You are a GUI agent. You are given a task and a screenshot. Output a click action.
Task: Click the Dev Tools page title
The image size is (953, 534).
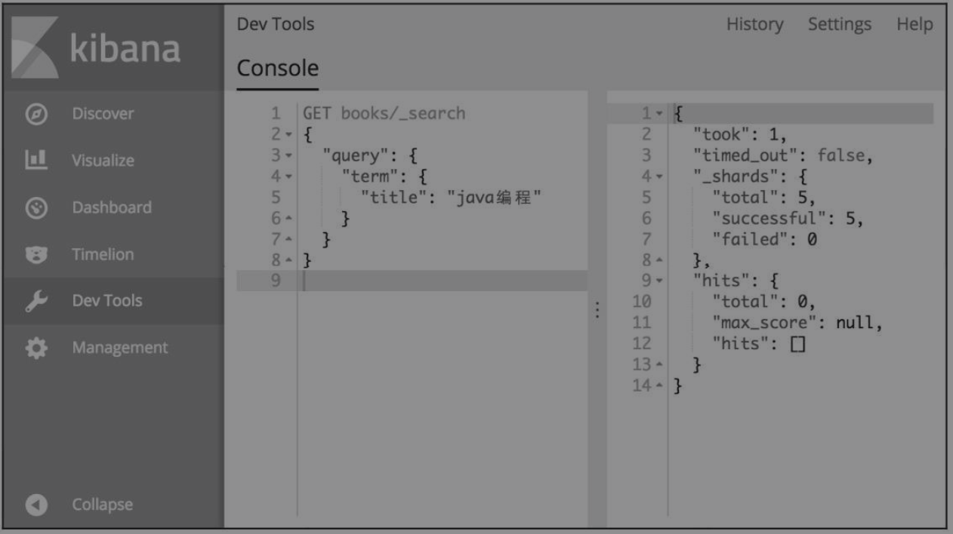276,24
